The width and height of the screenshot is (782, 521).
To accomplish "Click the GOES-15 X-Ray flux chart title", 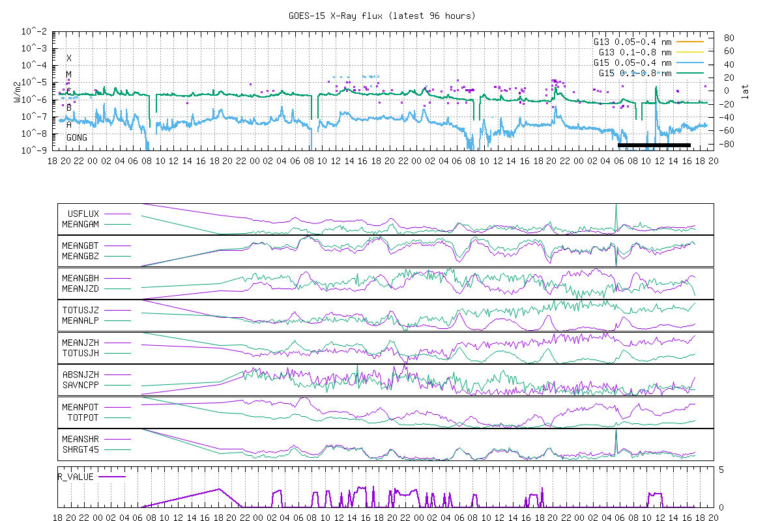I will click(x=382, y=15).
